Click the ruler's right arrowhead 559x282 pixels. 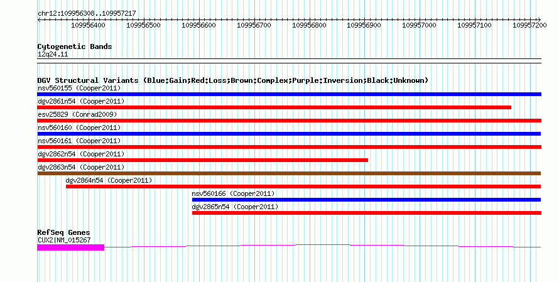(x=540, y=19)
